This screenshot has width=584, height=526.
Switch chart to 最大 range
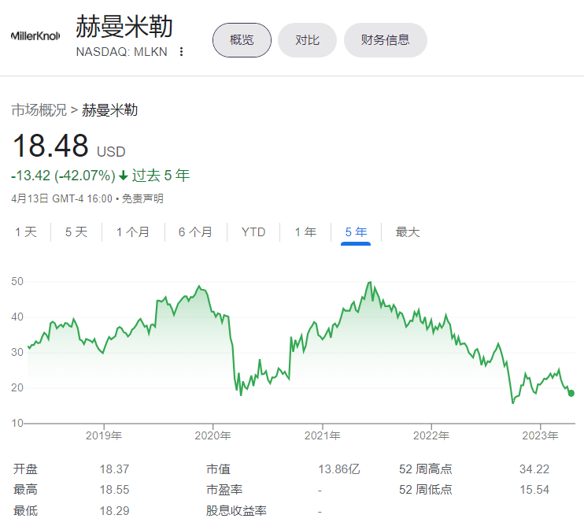tap(408, 232)
